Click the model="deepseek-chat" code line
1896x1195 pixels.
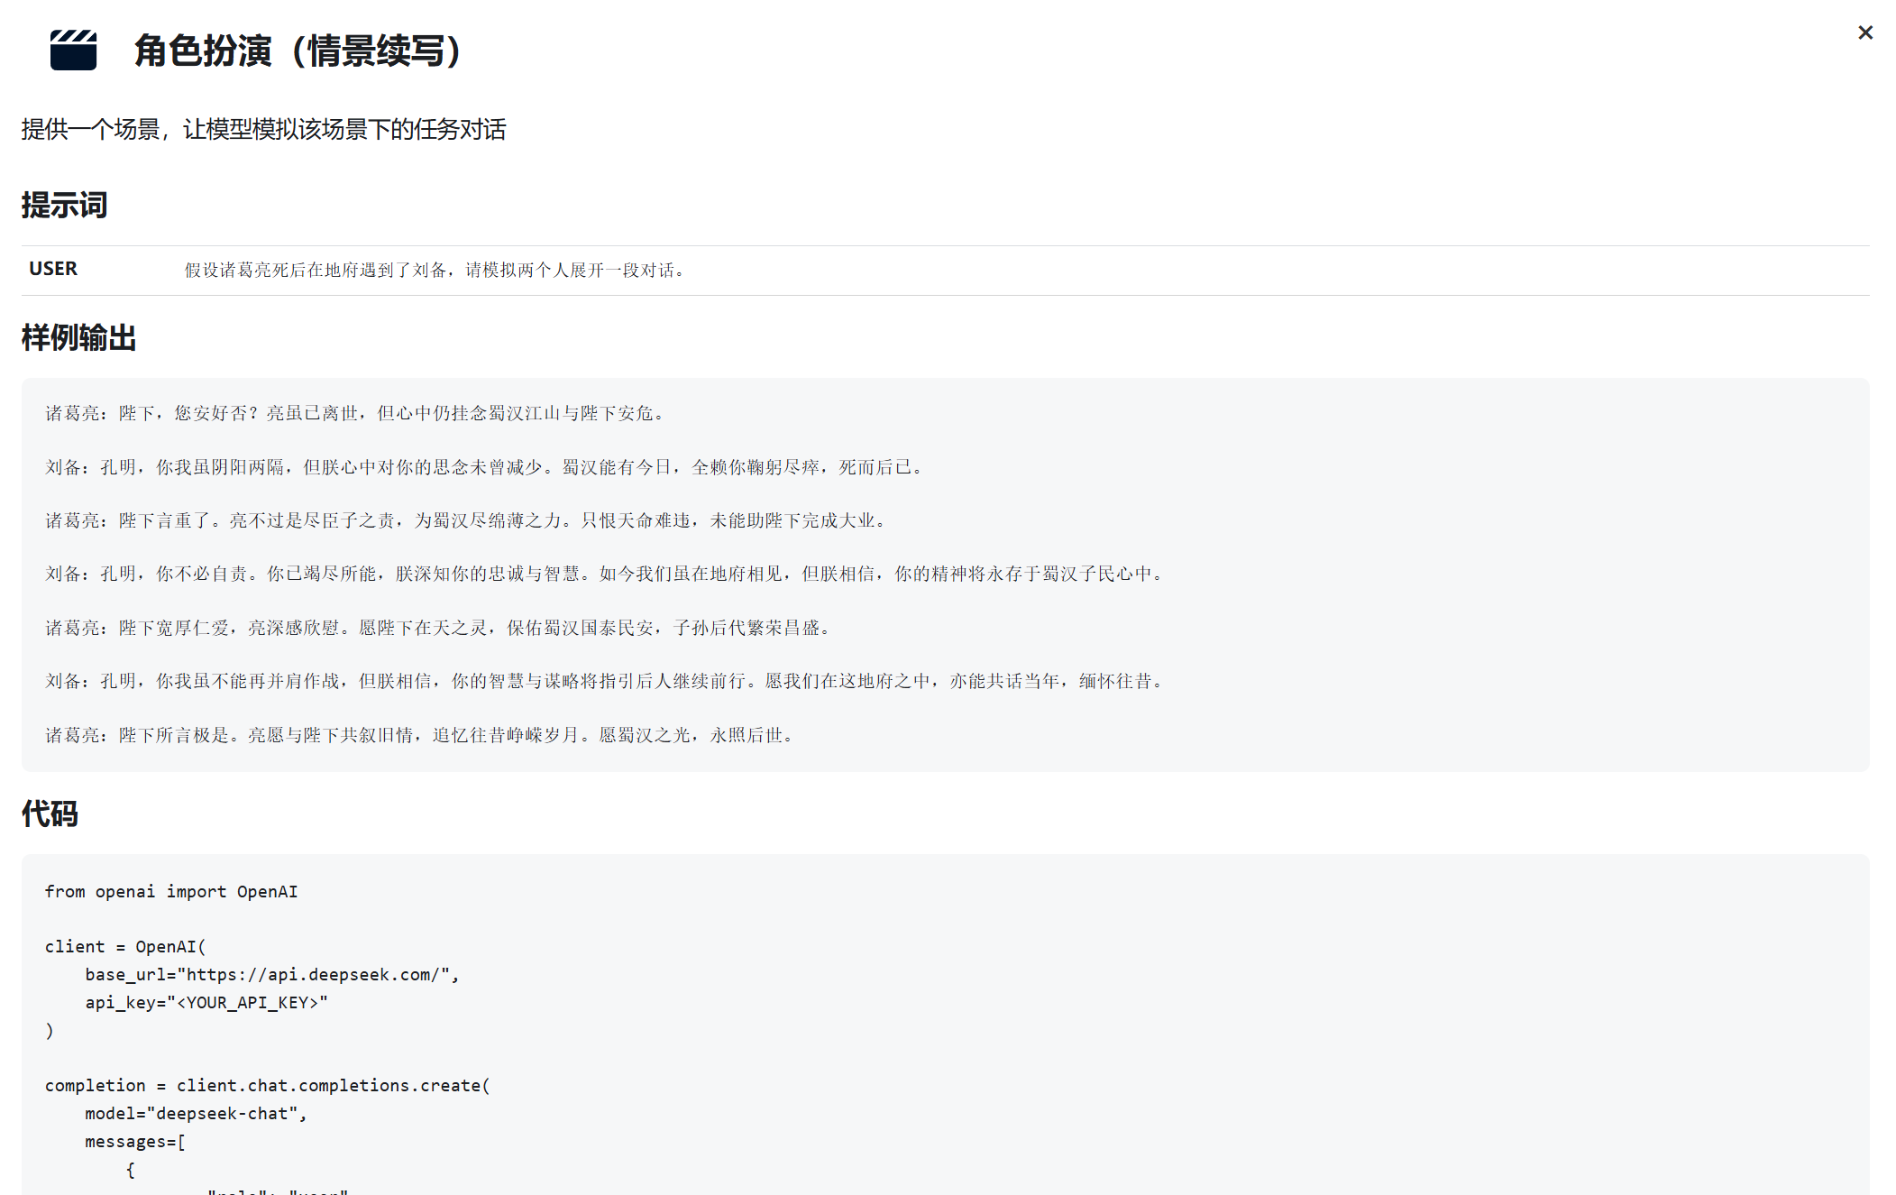196,1113
